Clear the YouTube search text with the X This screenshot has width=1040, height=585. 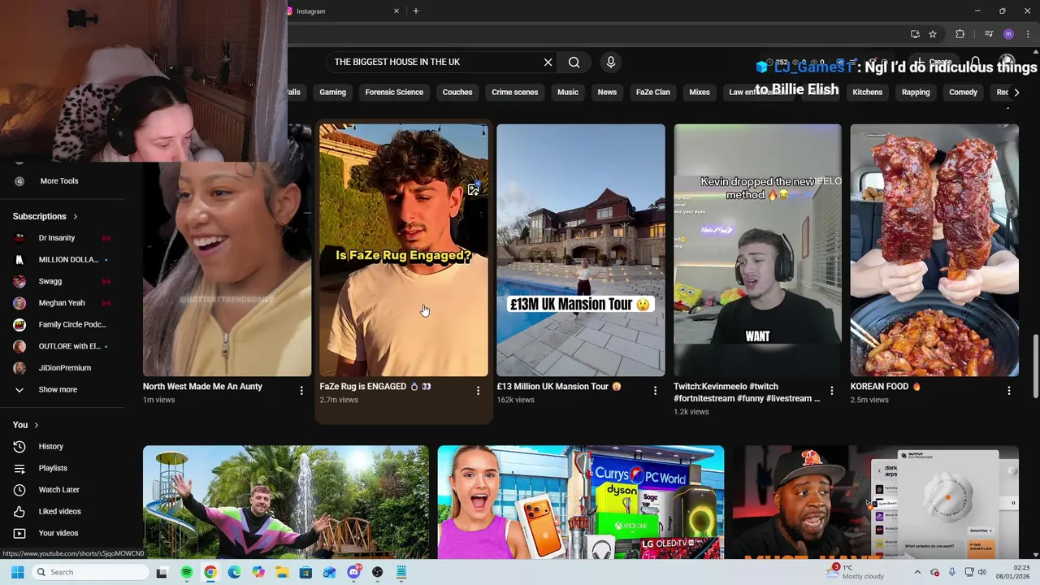pos(548,62)
